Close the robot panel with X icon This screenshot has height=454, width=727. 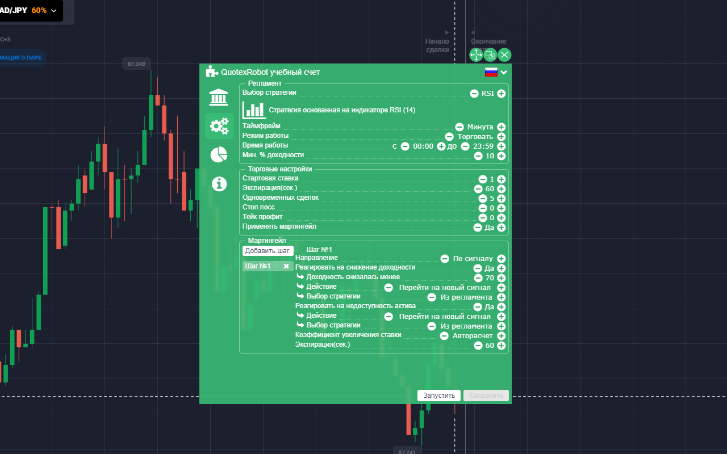504,55
